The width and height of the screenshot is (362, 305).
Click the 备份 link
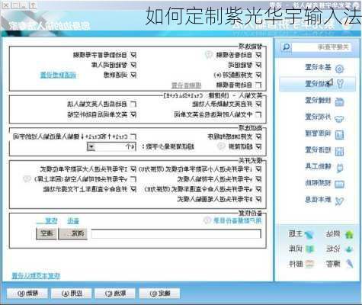pyautogui.click(x=73, y=221)
